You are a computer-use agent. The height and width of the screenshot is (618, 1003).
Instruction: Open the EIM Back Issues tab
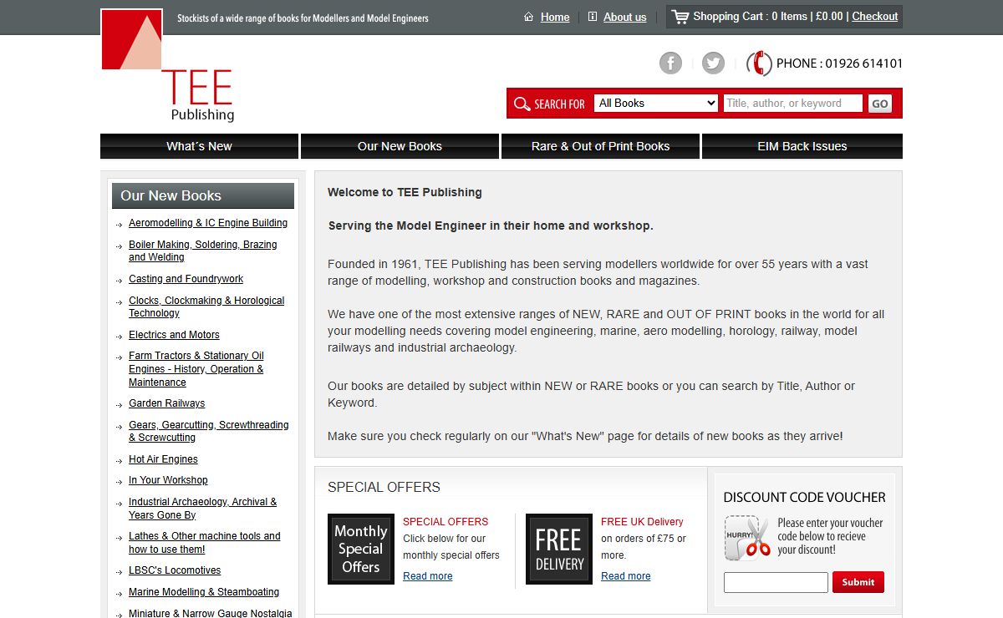pos(802,146)
